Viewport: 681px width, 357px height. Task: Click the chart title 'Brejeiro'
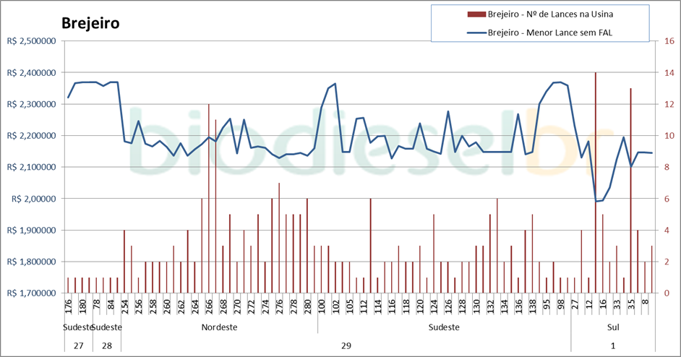[90, 22]
